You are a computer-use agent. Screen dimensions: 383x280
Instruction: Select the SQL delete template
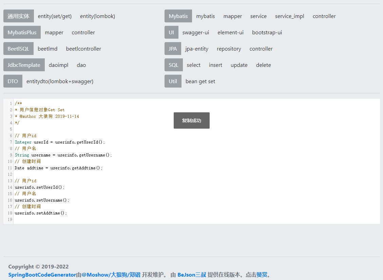[263, 65]
